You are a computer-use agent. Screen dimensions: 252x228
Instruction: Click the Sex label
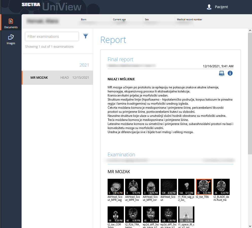147,20
